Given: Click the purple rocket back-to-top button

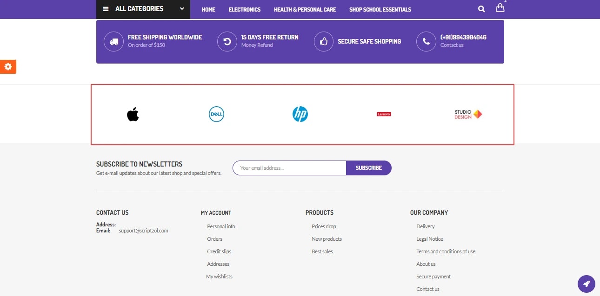Looking at the screenshot, I should coord(587,283).
